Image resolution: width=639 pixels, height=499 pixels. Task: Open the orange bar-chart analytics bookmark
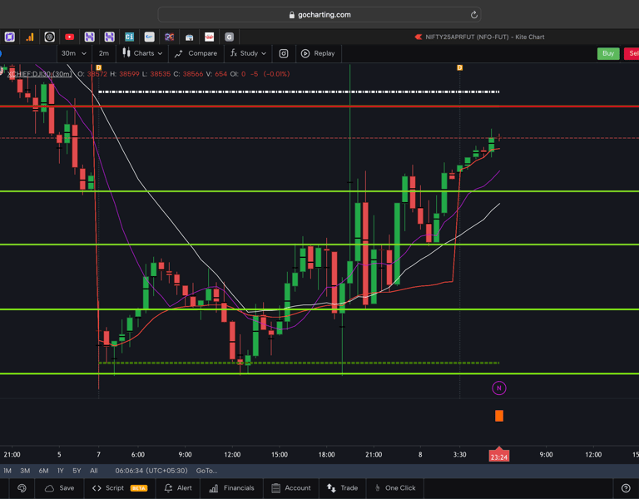click(x=30, y=37)
